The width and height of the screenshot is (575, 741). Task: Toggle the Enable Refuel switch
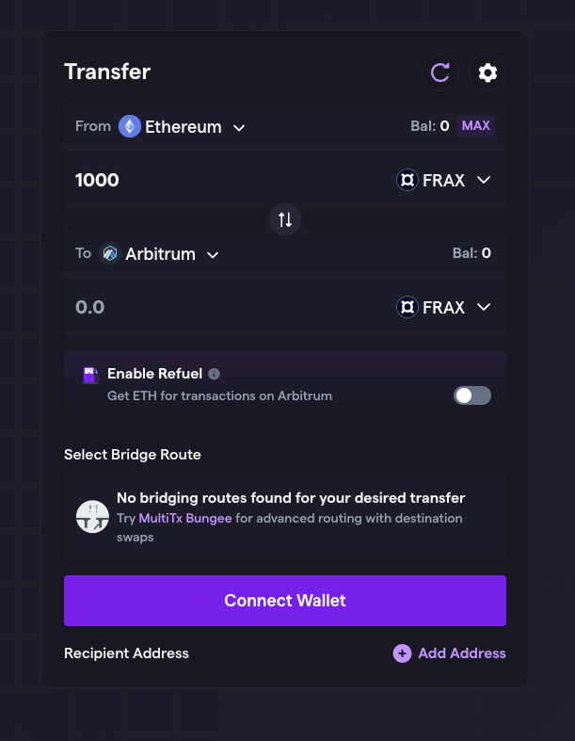click(472, 395)
